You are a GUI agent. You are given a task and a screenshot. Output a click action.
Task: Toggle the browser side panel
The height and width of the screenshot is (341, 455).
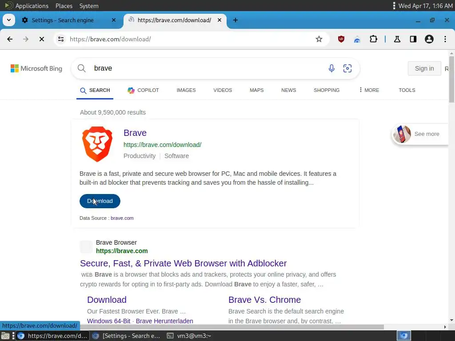413,39
